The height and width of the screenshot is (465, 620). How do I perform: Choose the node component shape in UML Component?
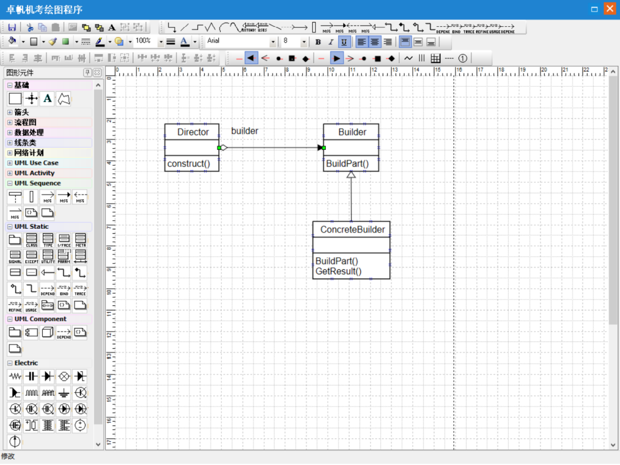(x=48, y=332)
